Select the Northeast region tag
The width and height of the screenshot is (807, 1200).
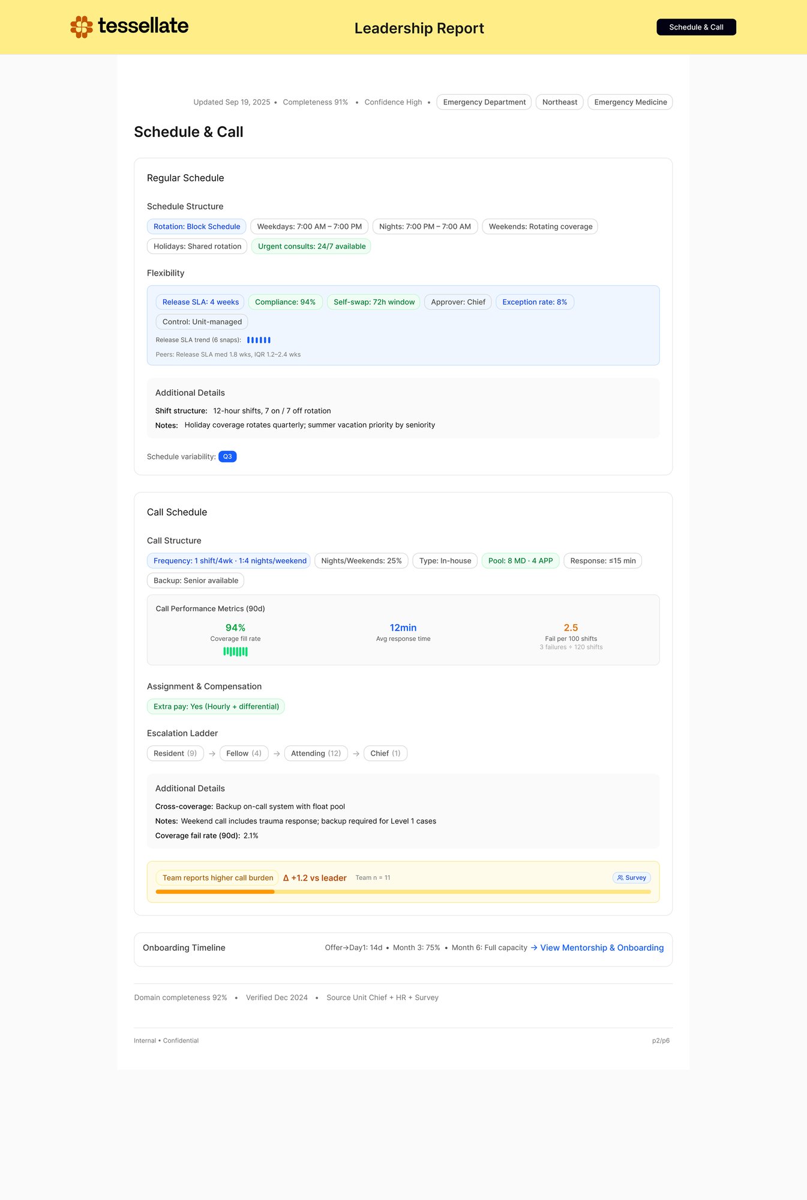click(x=559, y=102)
